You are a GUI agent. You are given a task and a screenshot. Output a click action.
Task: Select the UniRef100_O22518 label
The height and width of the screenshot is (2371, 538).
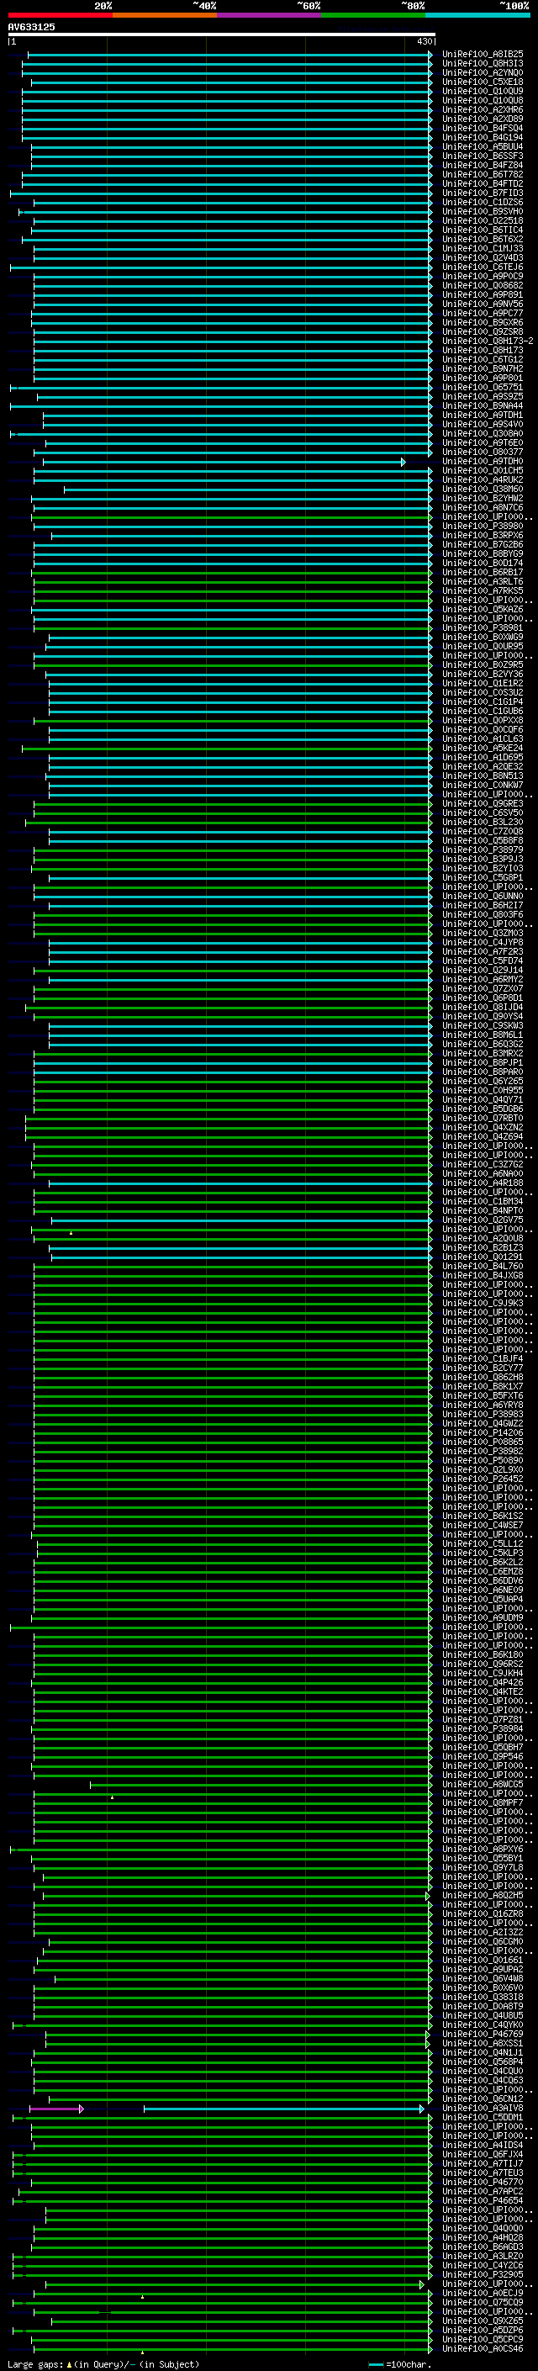coord(483,221)
